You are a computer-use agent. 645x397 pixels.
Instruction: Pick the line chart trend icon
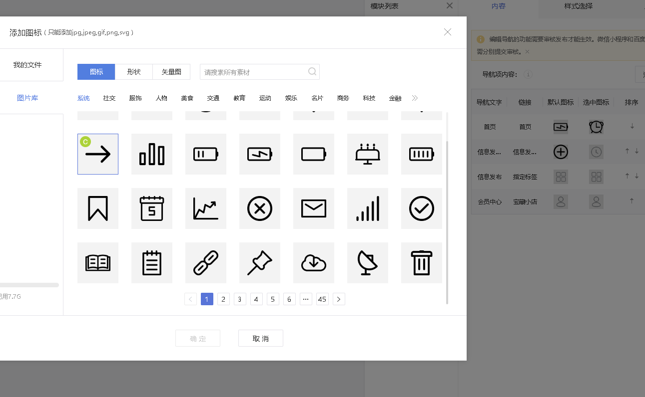tap(206, 208)
